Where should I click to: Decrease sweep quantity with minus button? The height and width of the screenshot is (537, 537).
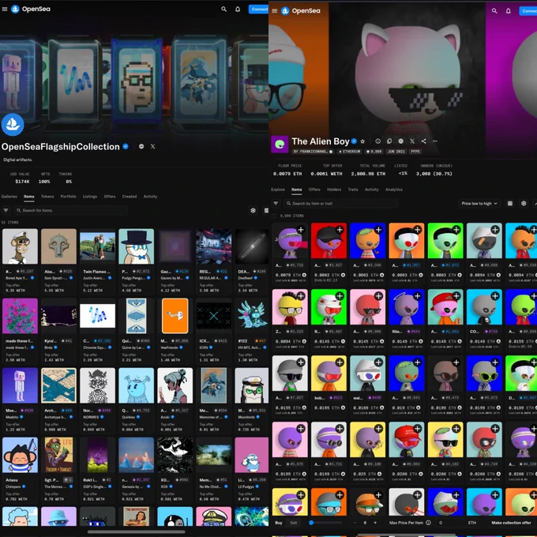(x=355, y=523)
